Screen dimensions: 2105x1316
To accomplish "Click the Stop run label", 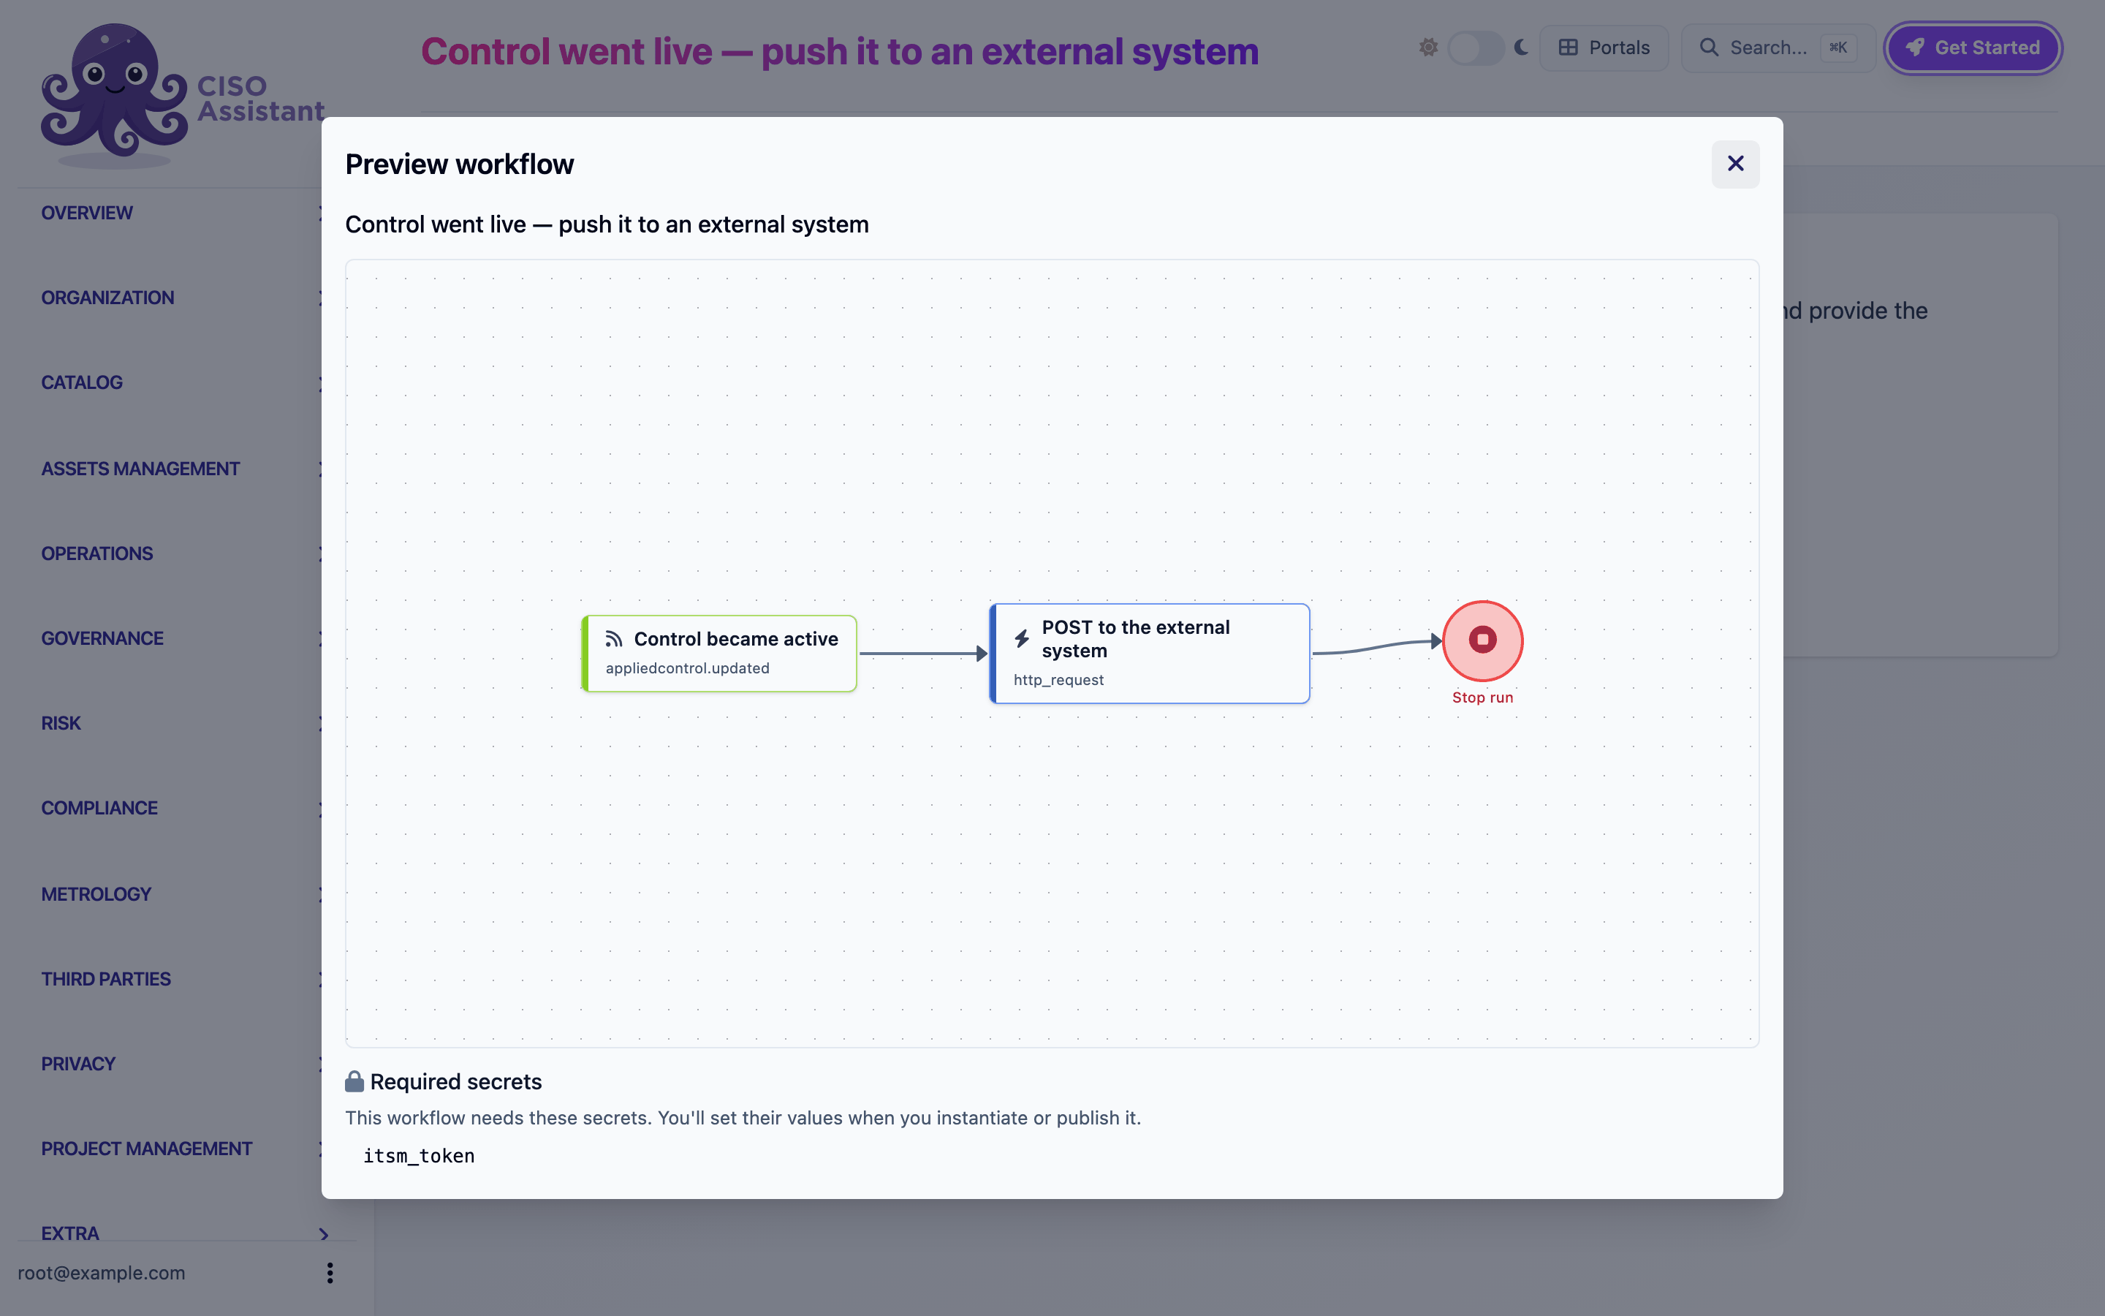I will pos(1482,698).
